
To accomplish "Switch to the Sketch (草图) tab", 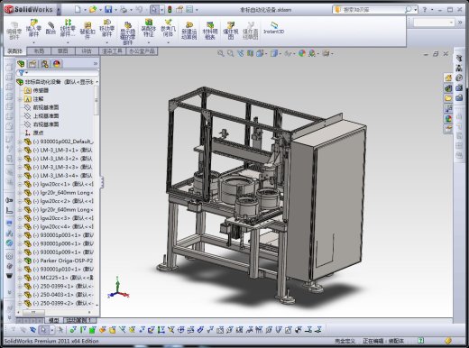I will (62, 51).
